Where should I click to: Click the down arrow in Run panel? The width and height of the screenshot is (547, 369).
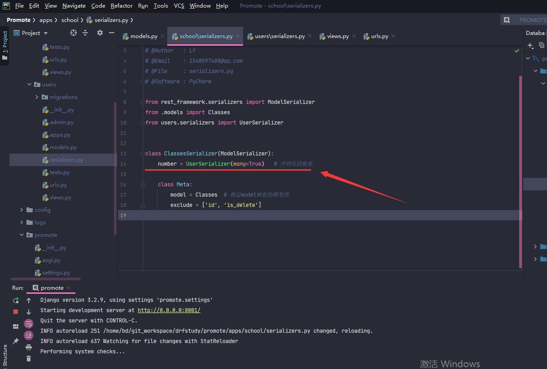pyautogui.click(x=29, y=312)
